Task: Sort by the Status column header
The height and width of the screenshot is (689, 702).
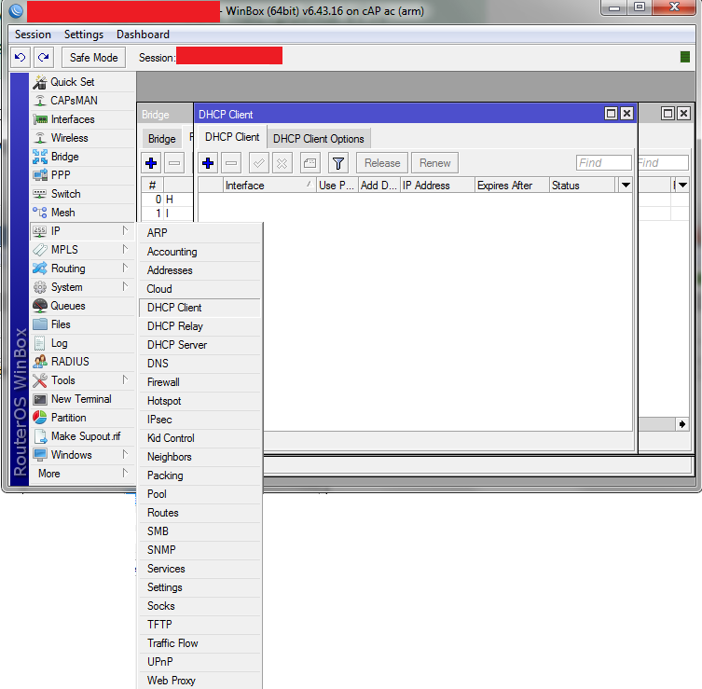Action: (x=583, y=186)
